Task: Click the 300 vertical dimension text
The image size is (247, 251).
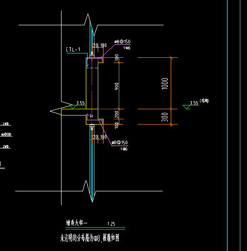Action: pos(165,117)
